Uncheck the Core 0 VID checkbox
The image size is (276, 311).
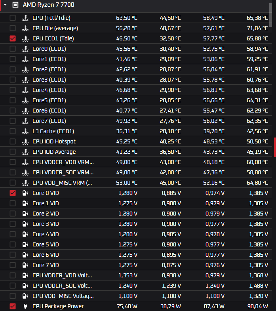point(13,193)
